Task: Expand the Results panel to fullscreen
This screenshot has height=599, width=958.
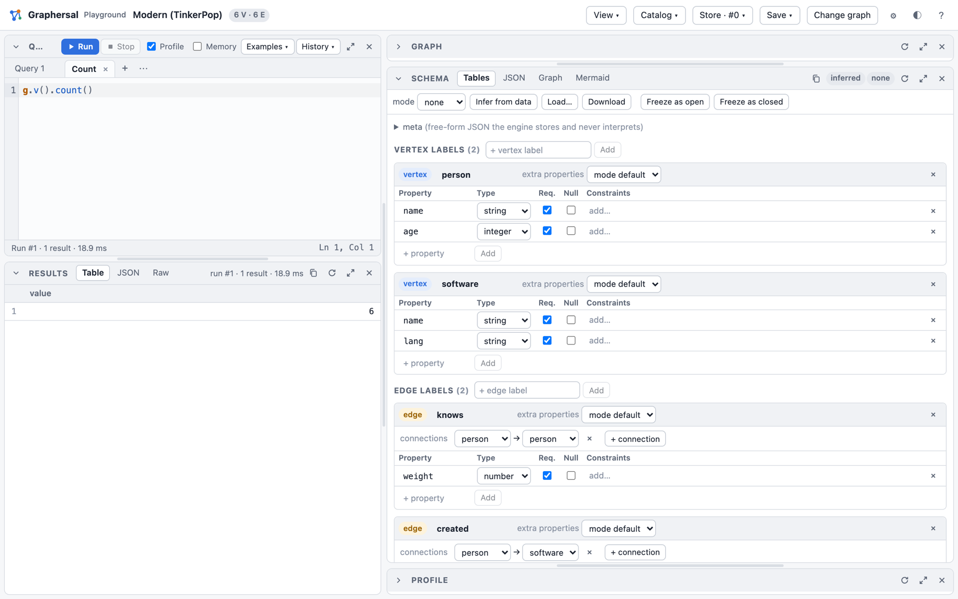Action: [x=351, y=273]
